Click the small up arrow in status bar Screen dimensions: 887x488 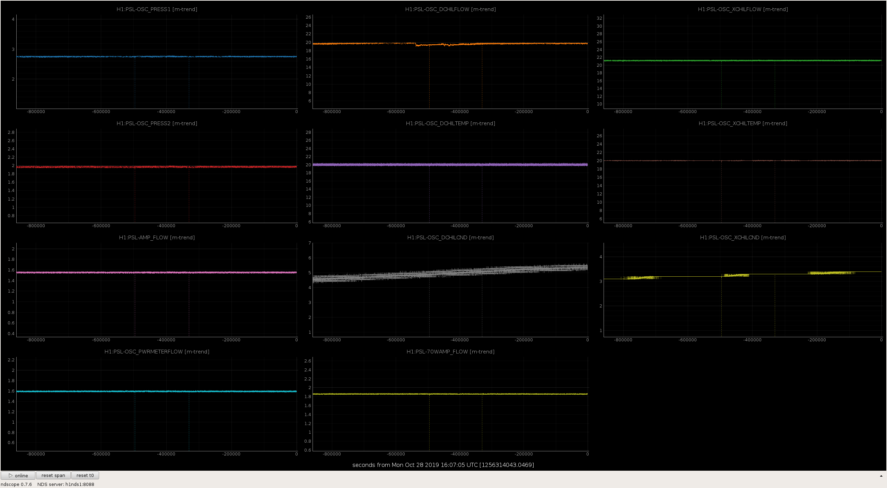881,476
